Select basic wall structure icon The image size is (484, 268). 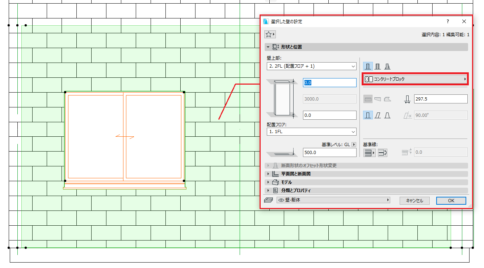click(368, 67)
